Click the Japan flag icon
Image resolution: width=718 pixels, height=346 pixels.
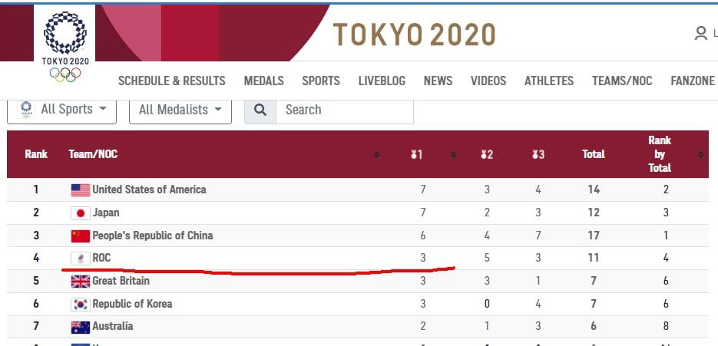81,213
